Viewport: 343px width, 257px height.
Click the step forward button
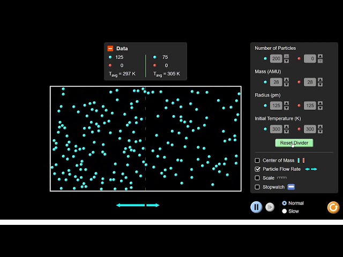pyautogui.click(x=270, y=207)
